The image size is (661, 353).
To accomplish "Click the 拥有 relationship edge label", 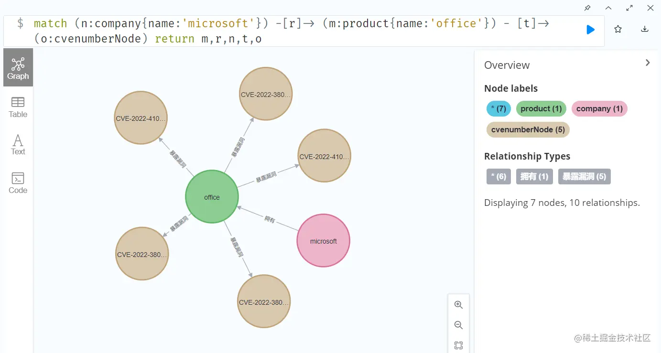I will click(x=270, y=220).
